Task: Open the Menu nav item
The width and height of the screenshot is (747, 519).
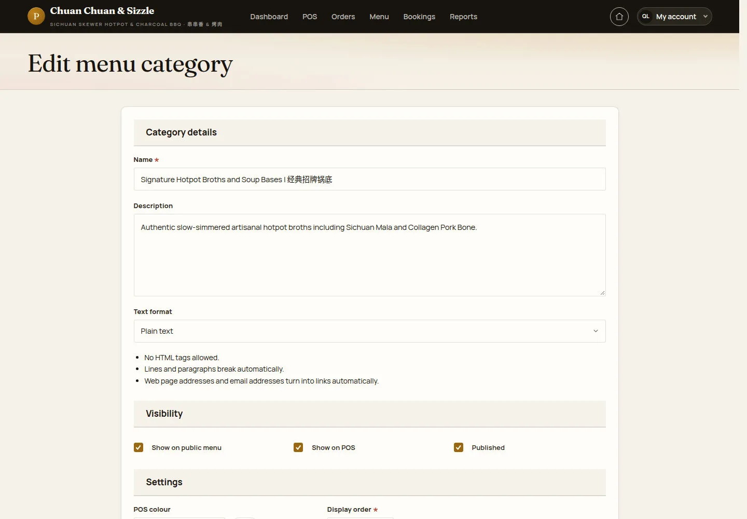Action: click(x=379, y=17)
